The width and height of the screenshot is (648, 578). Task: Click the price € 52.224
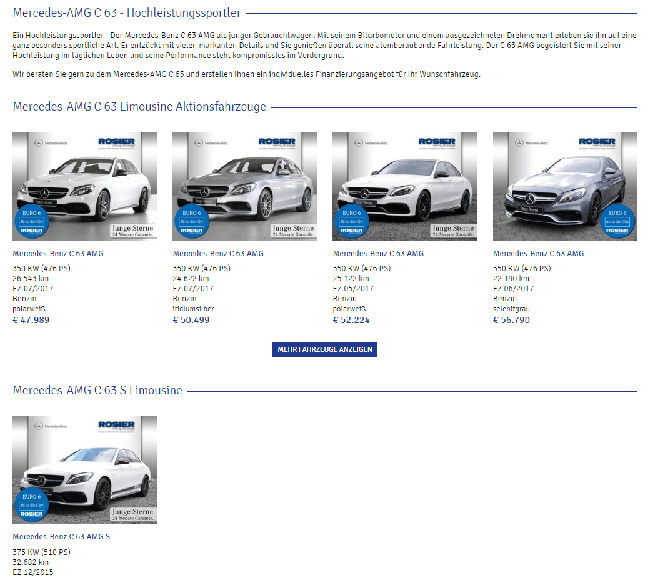coord(351,320)
